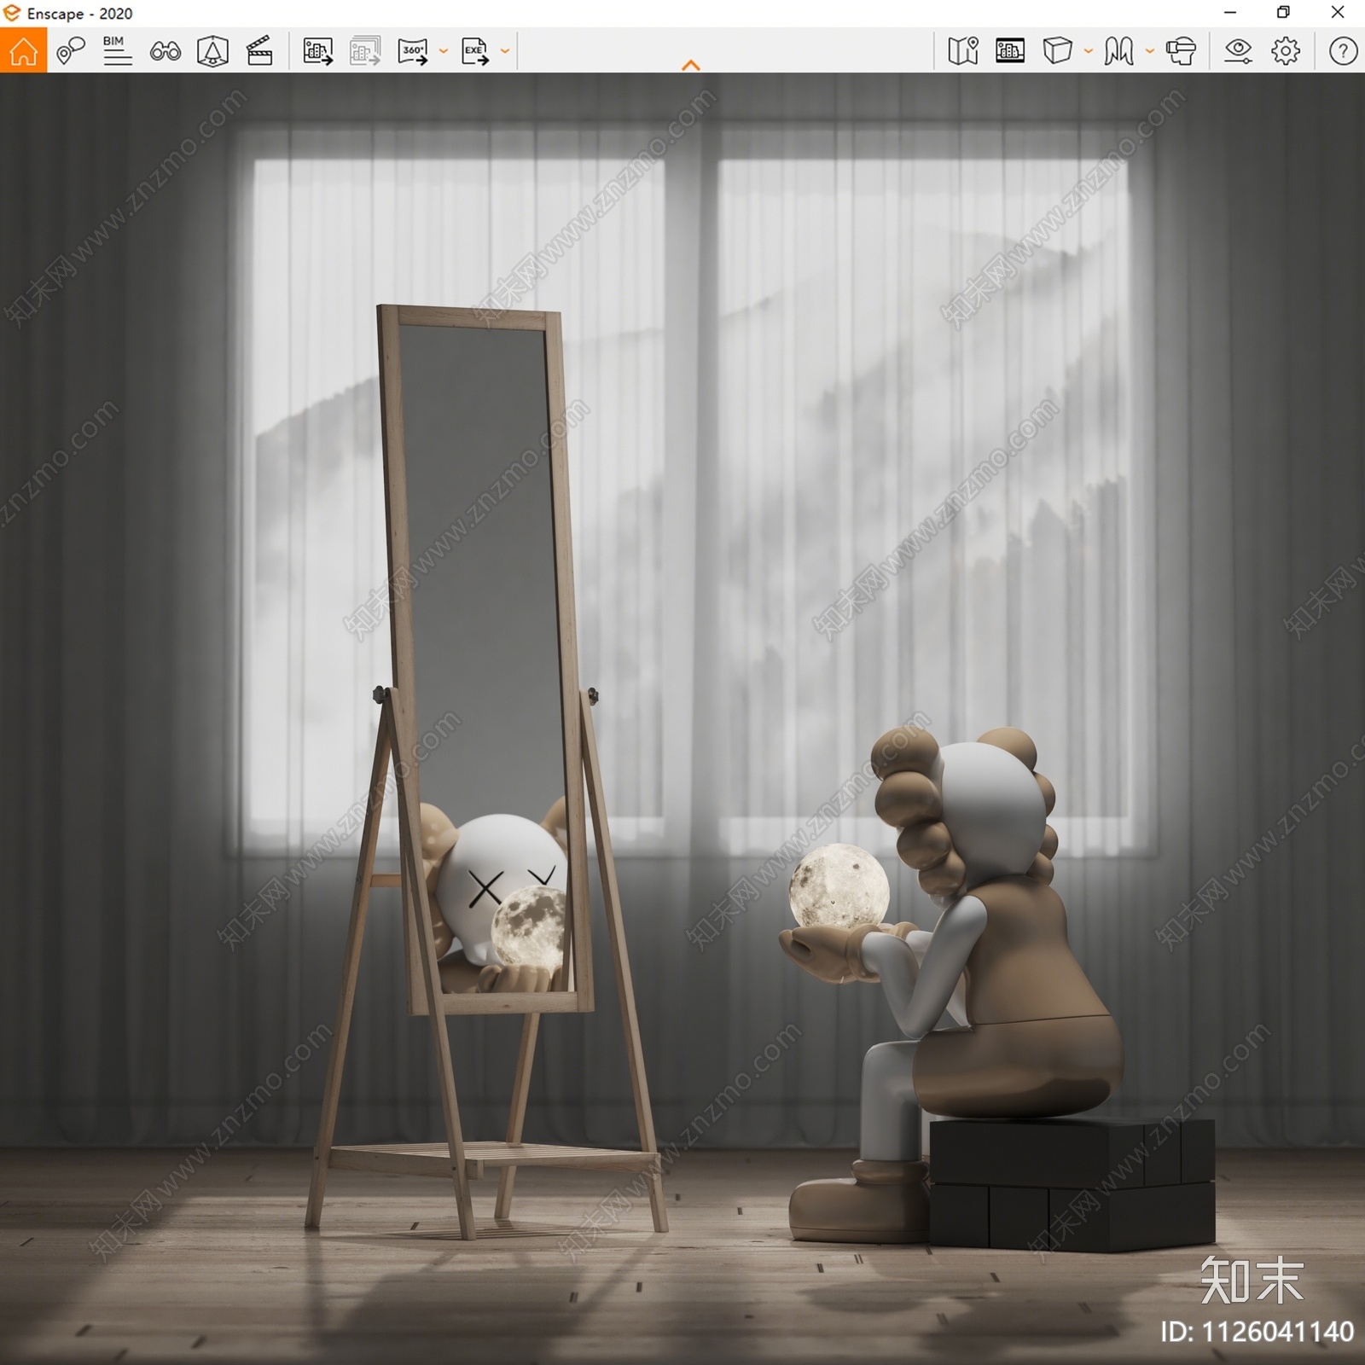Restore down the Enscape window
1365x1365 pixels.
(1283, 13)
